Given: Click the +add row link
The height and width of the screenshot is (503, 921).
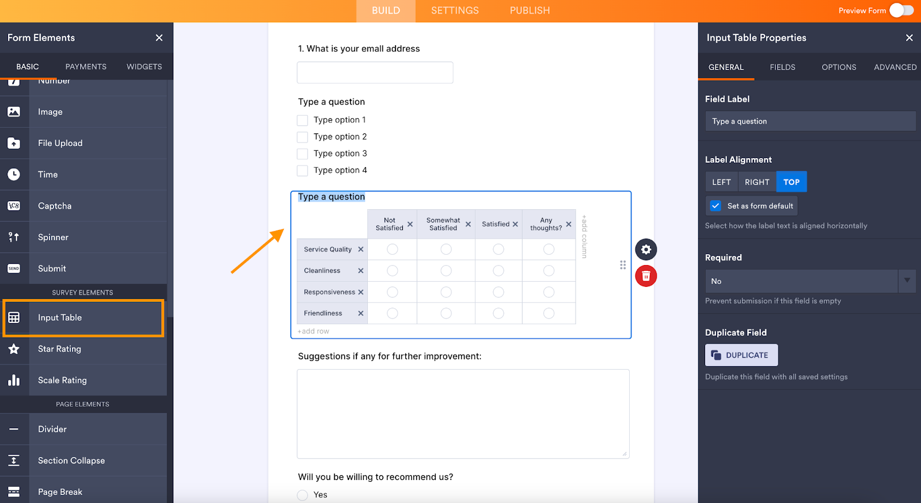Looking at the screenshot, I should 313,331.
